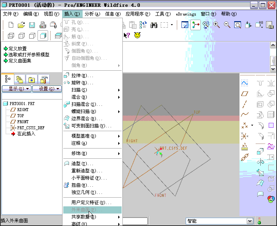277x226 pixels.
Task: Click the traffic light regeneration status icon
Action: [x=259, y=221]
